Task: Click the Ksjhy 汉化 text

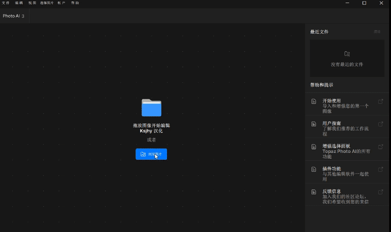Action: pos(151,131)
